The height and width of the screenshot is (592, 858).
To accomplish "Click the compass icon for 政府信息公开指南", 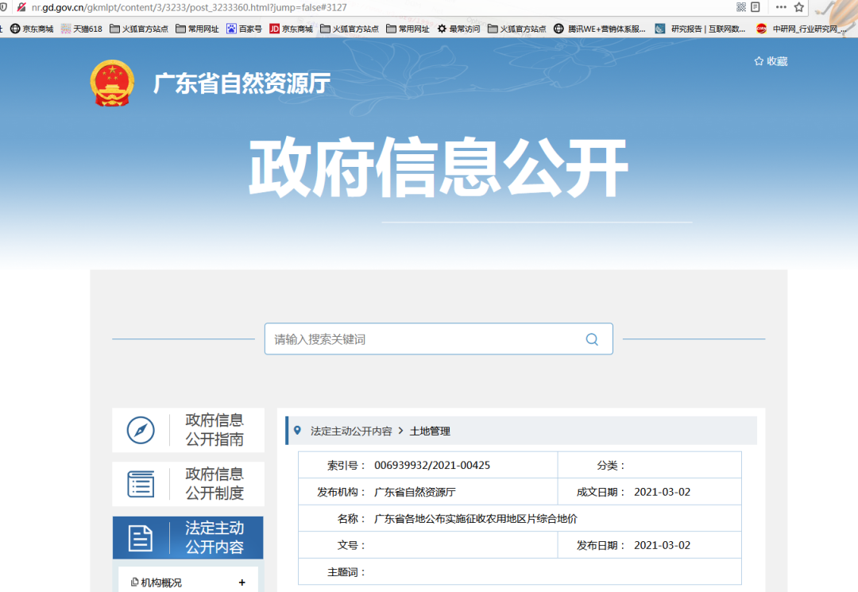I will tap(141, 430).
